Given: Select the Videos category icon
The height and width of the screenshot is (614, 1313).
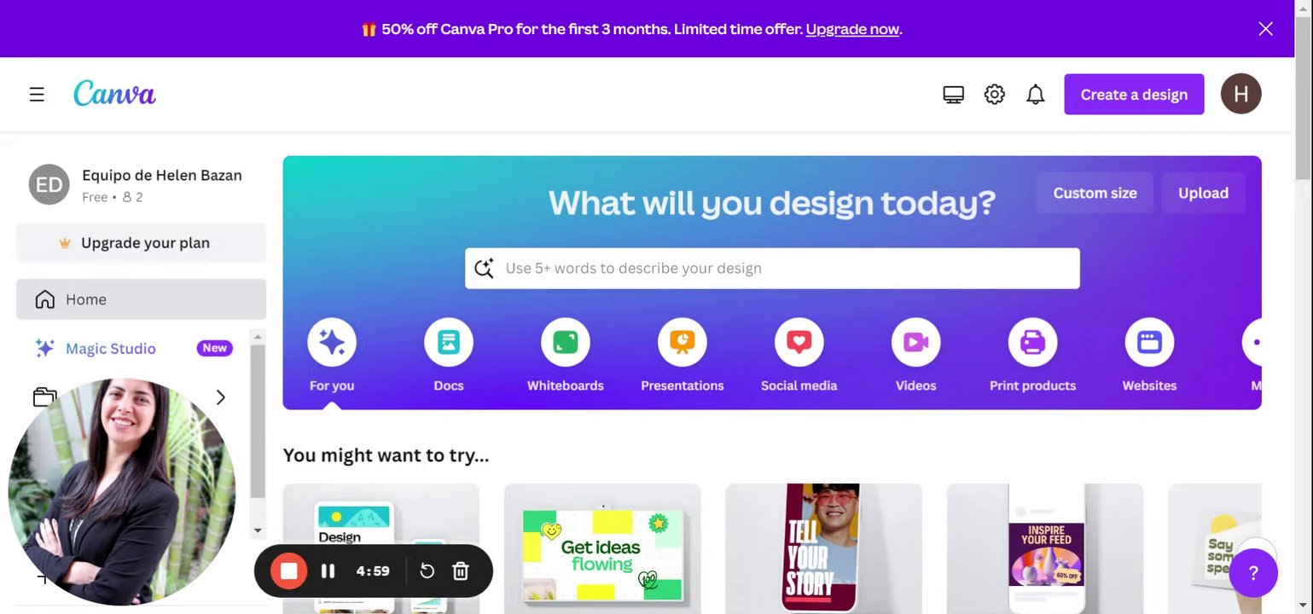Looking at the screenshot, I should pos(916,343).
